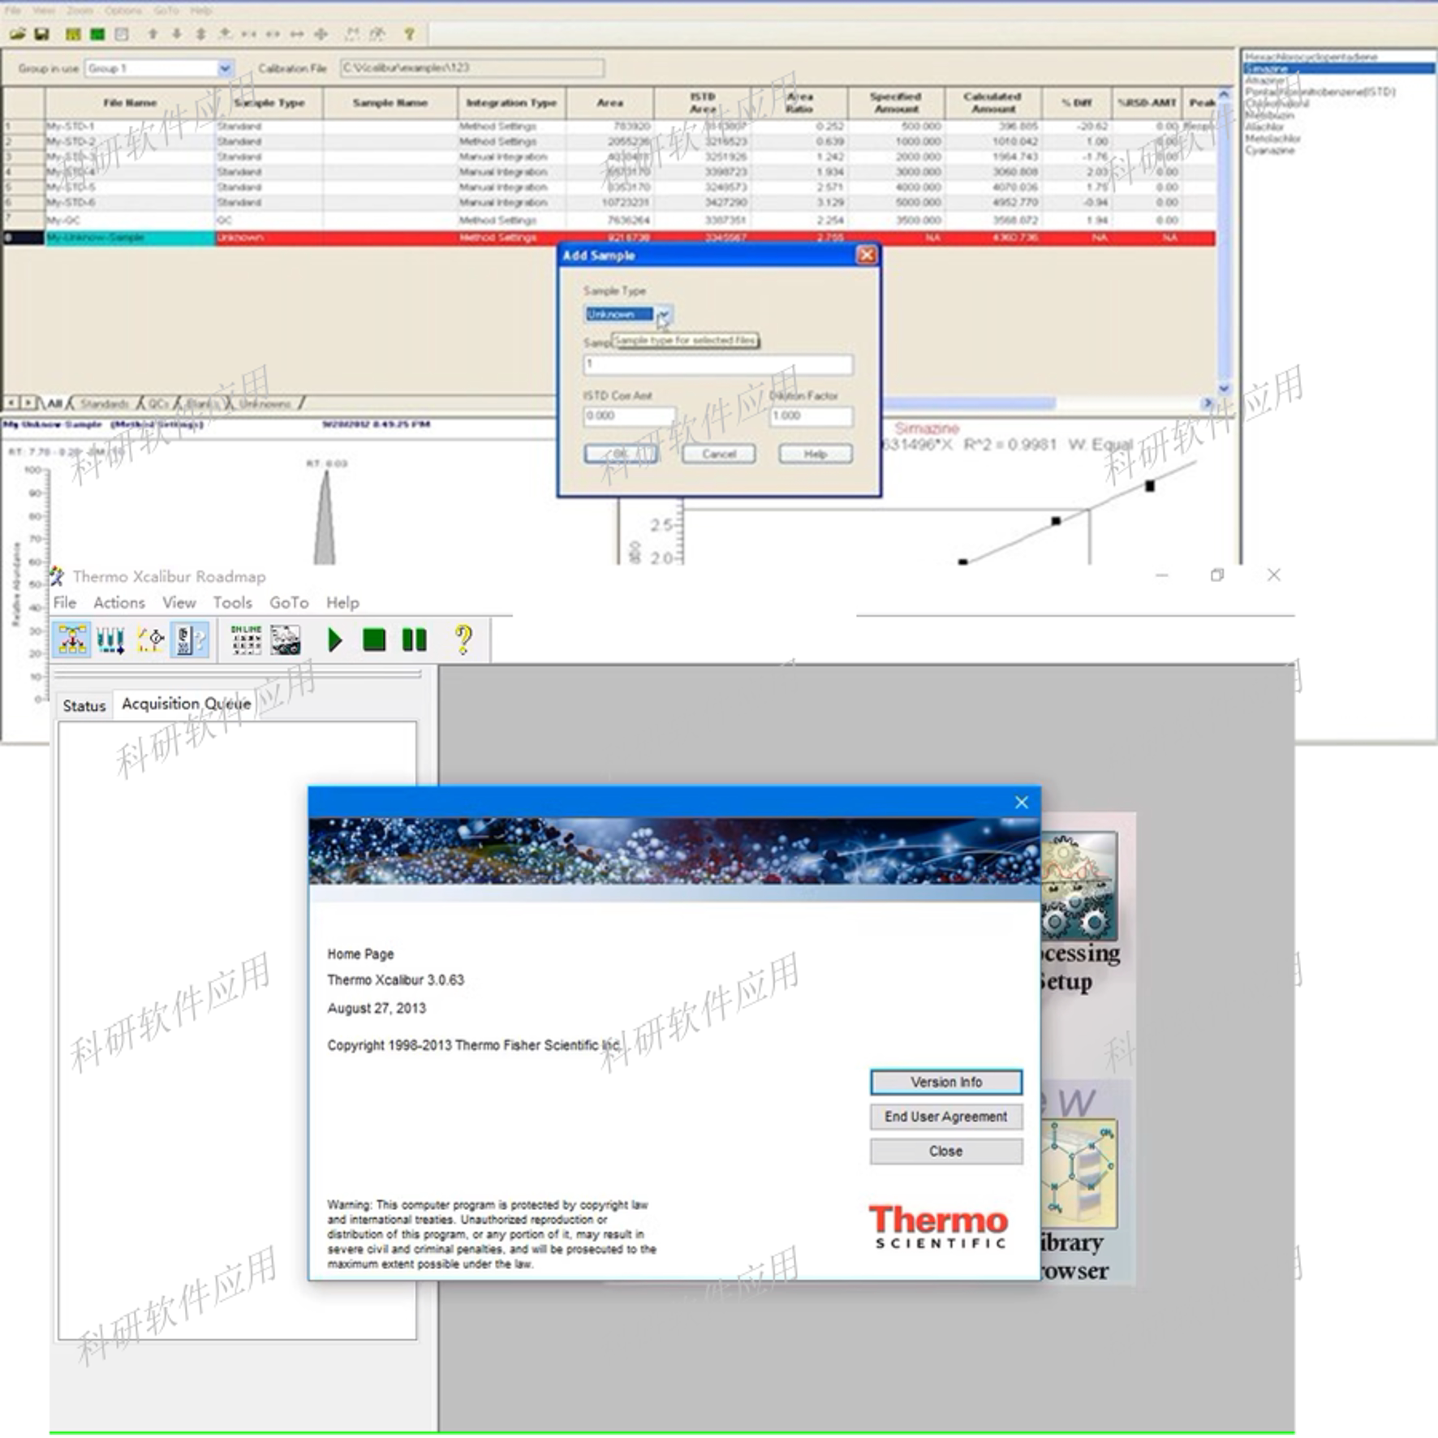Click the Calibration File path field
The width and height of the screenshot is (1438, 1438).
tap(471, 68)
